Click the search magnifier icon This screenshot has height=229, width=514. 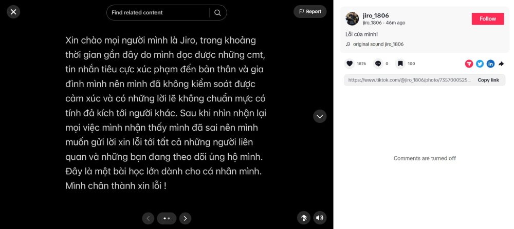(x=217, y=13)
